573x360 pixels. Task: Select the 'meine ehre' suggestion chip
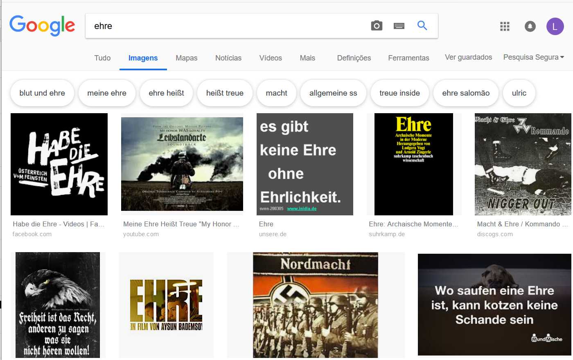107,93
